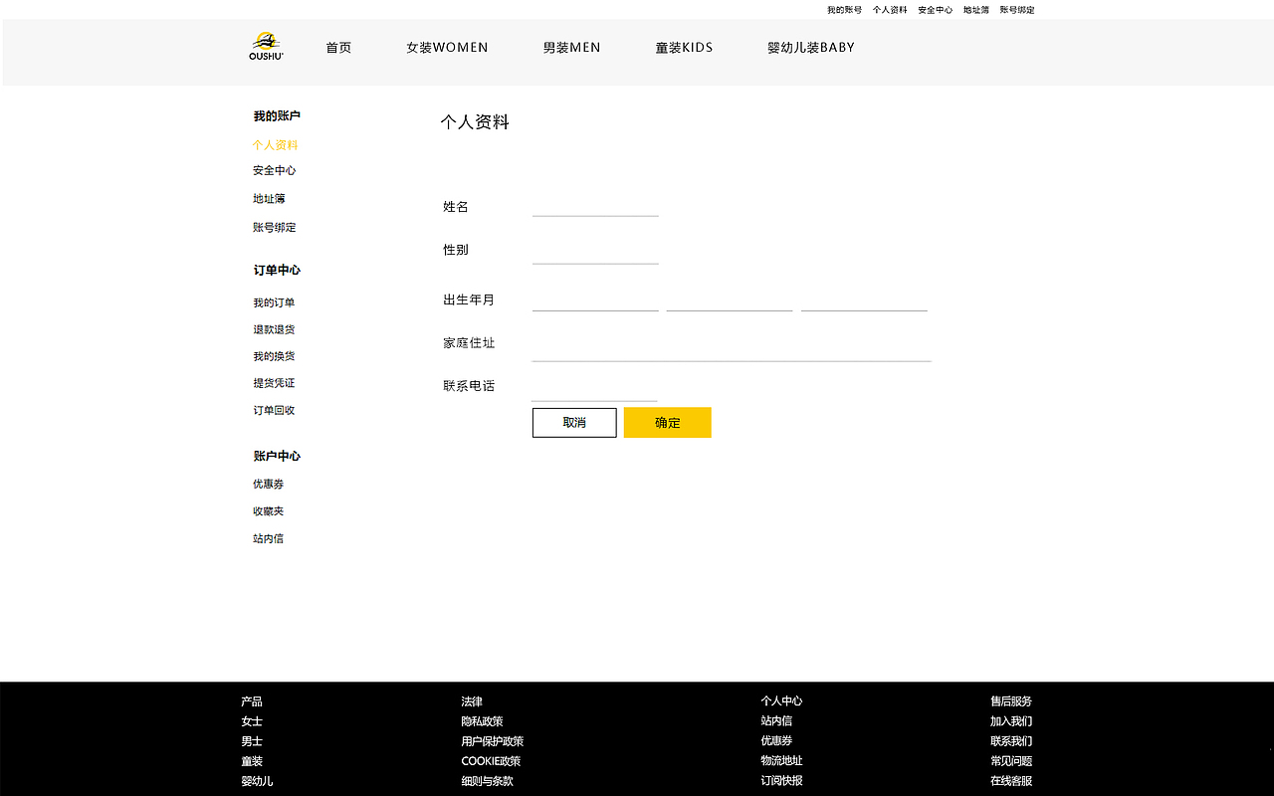
Task: Open 隐私政策 privacy policy in footer
Action: coord(483,720)
